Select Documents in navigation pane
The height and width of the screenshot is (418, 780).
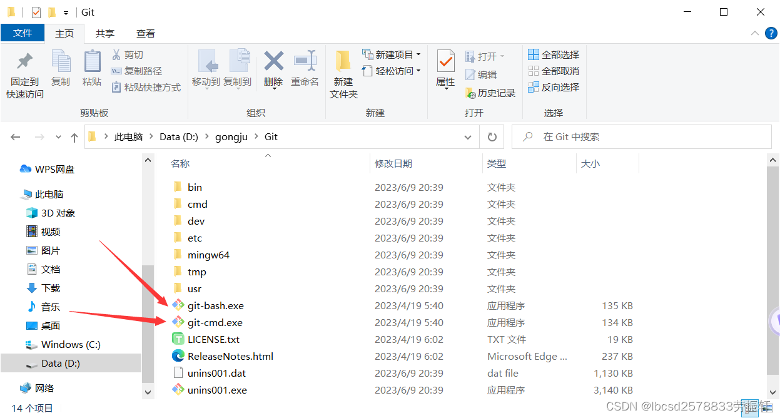[x=43, y=270]
